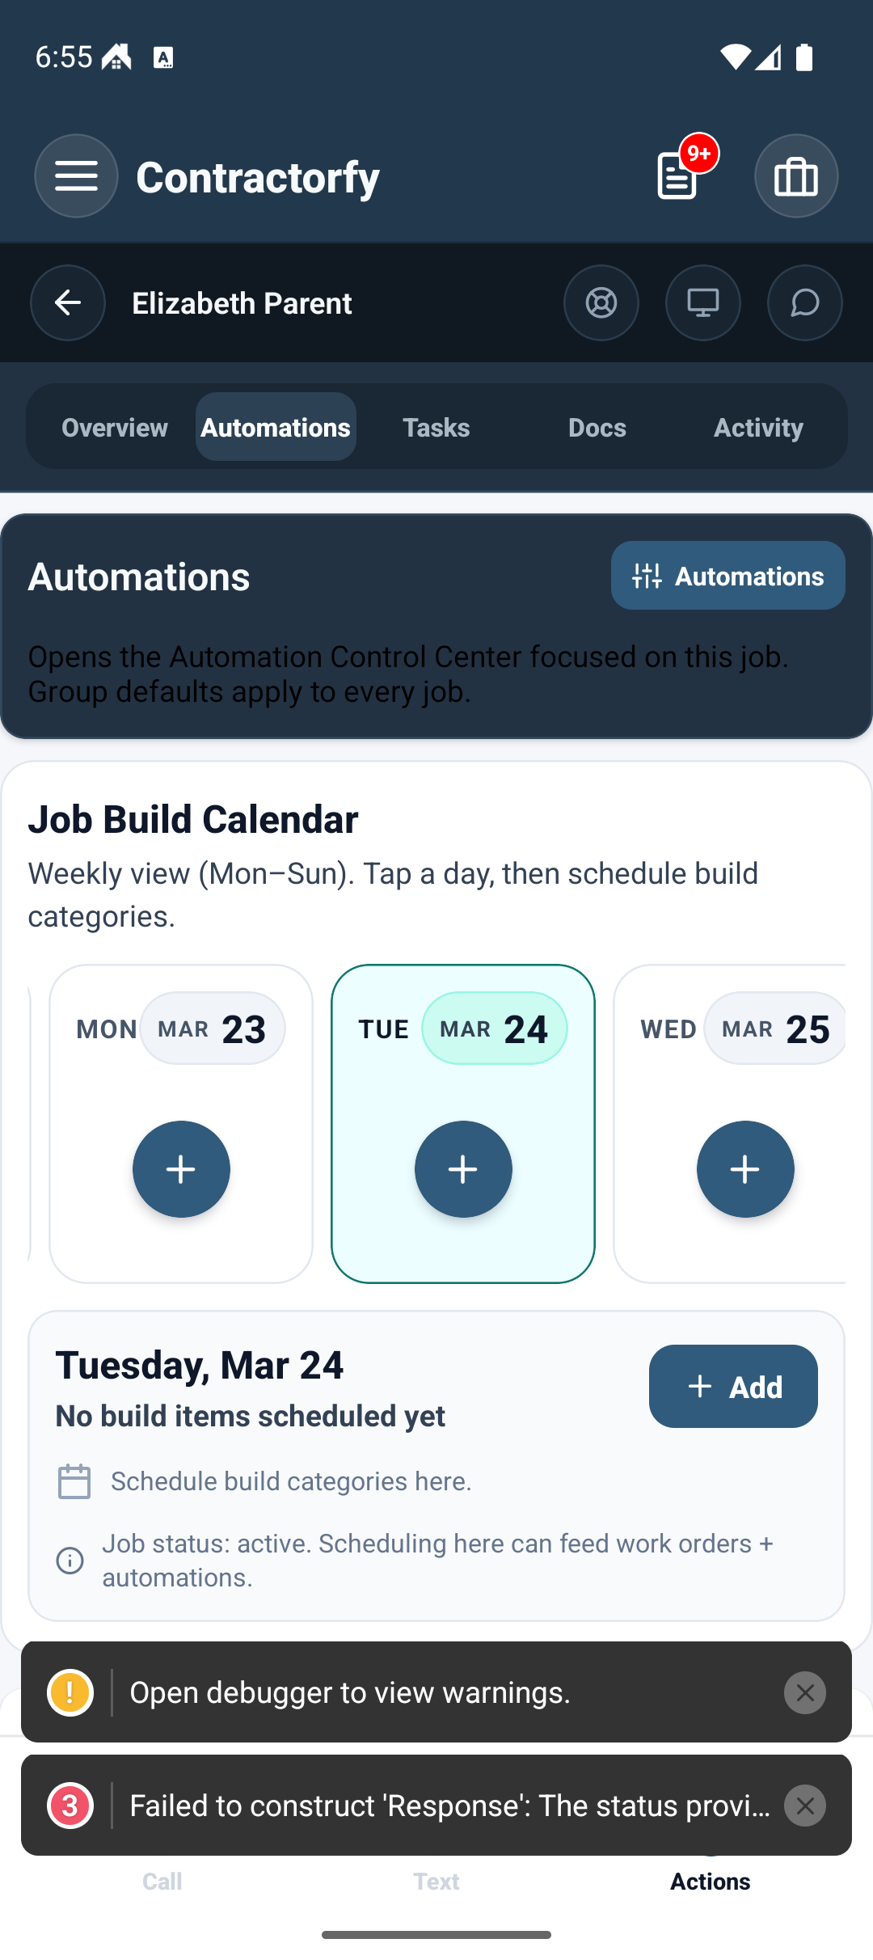The width and height of the screenshot is (873, 1960).
Task: Open the monitor screen icon
Action: [x=702, y=303]
